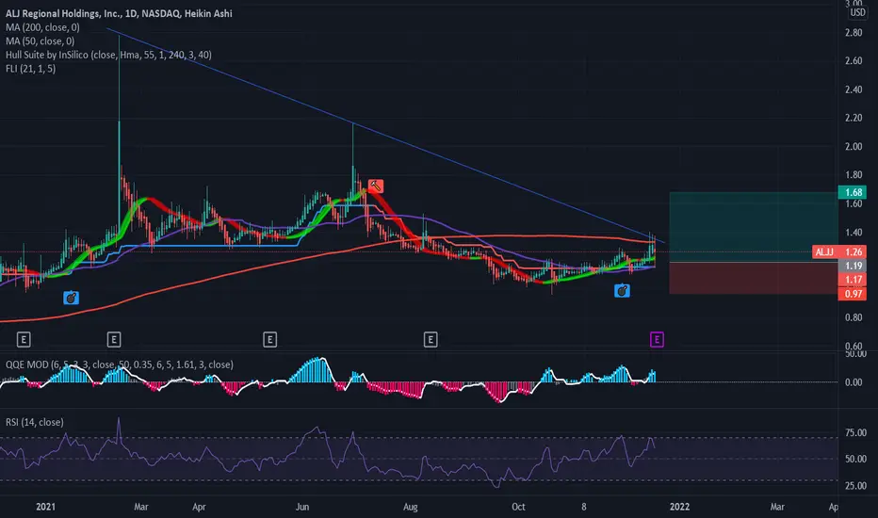Select the MA (50, close, 0) indicator legend
Viewport: 878px width, 518px height.
(x=40, y=40)
